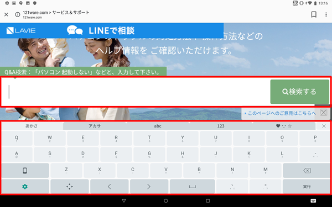This screenshot has height=207, width=332.
Task: Open keyboard settings gear key
Action: [x=25, y=187]
